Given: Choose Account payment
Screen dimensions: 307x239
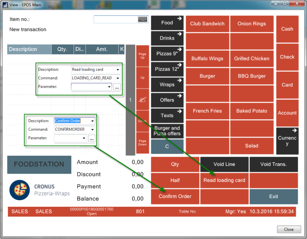Looking at the screenshot, I should 287,113.
